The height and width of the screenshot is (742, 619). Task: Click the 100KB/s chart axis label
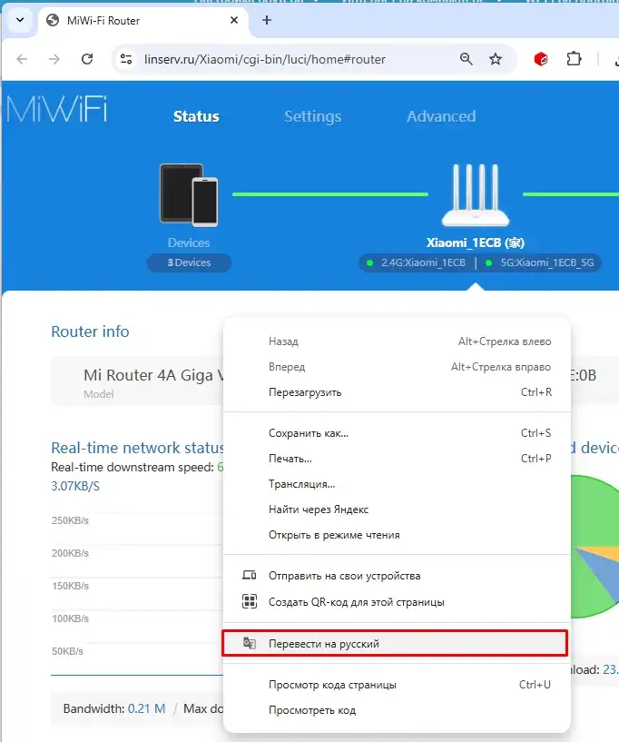(70, 618)
